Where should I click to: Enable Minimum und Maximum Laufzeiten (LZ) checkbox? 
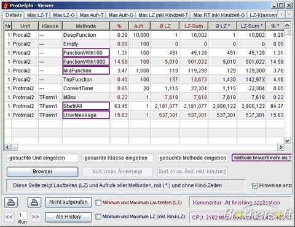pos(98,202)
